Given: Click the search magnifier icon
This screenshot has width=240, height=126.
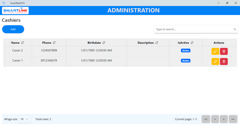Looking at the screenshot, I should pos(235,29).
